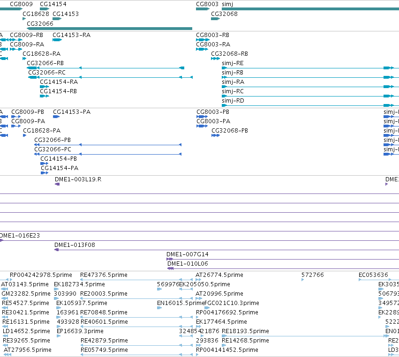Image resolution: width=399 pixels, height=357 pixels.
Task: Click the 572766 EST label
Action: pos(312,275)
